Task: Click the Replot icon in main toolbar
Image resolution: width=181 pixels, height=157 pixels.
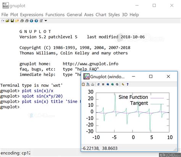Action: click(x=3, y=21)
